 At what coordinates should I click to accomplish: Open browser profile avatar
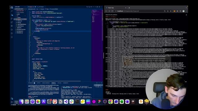coord(183,11)
